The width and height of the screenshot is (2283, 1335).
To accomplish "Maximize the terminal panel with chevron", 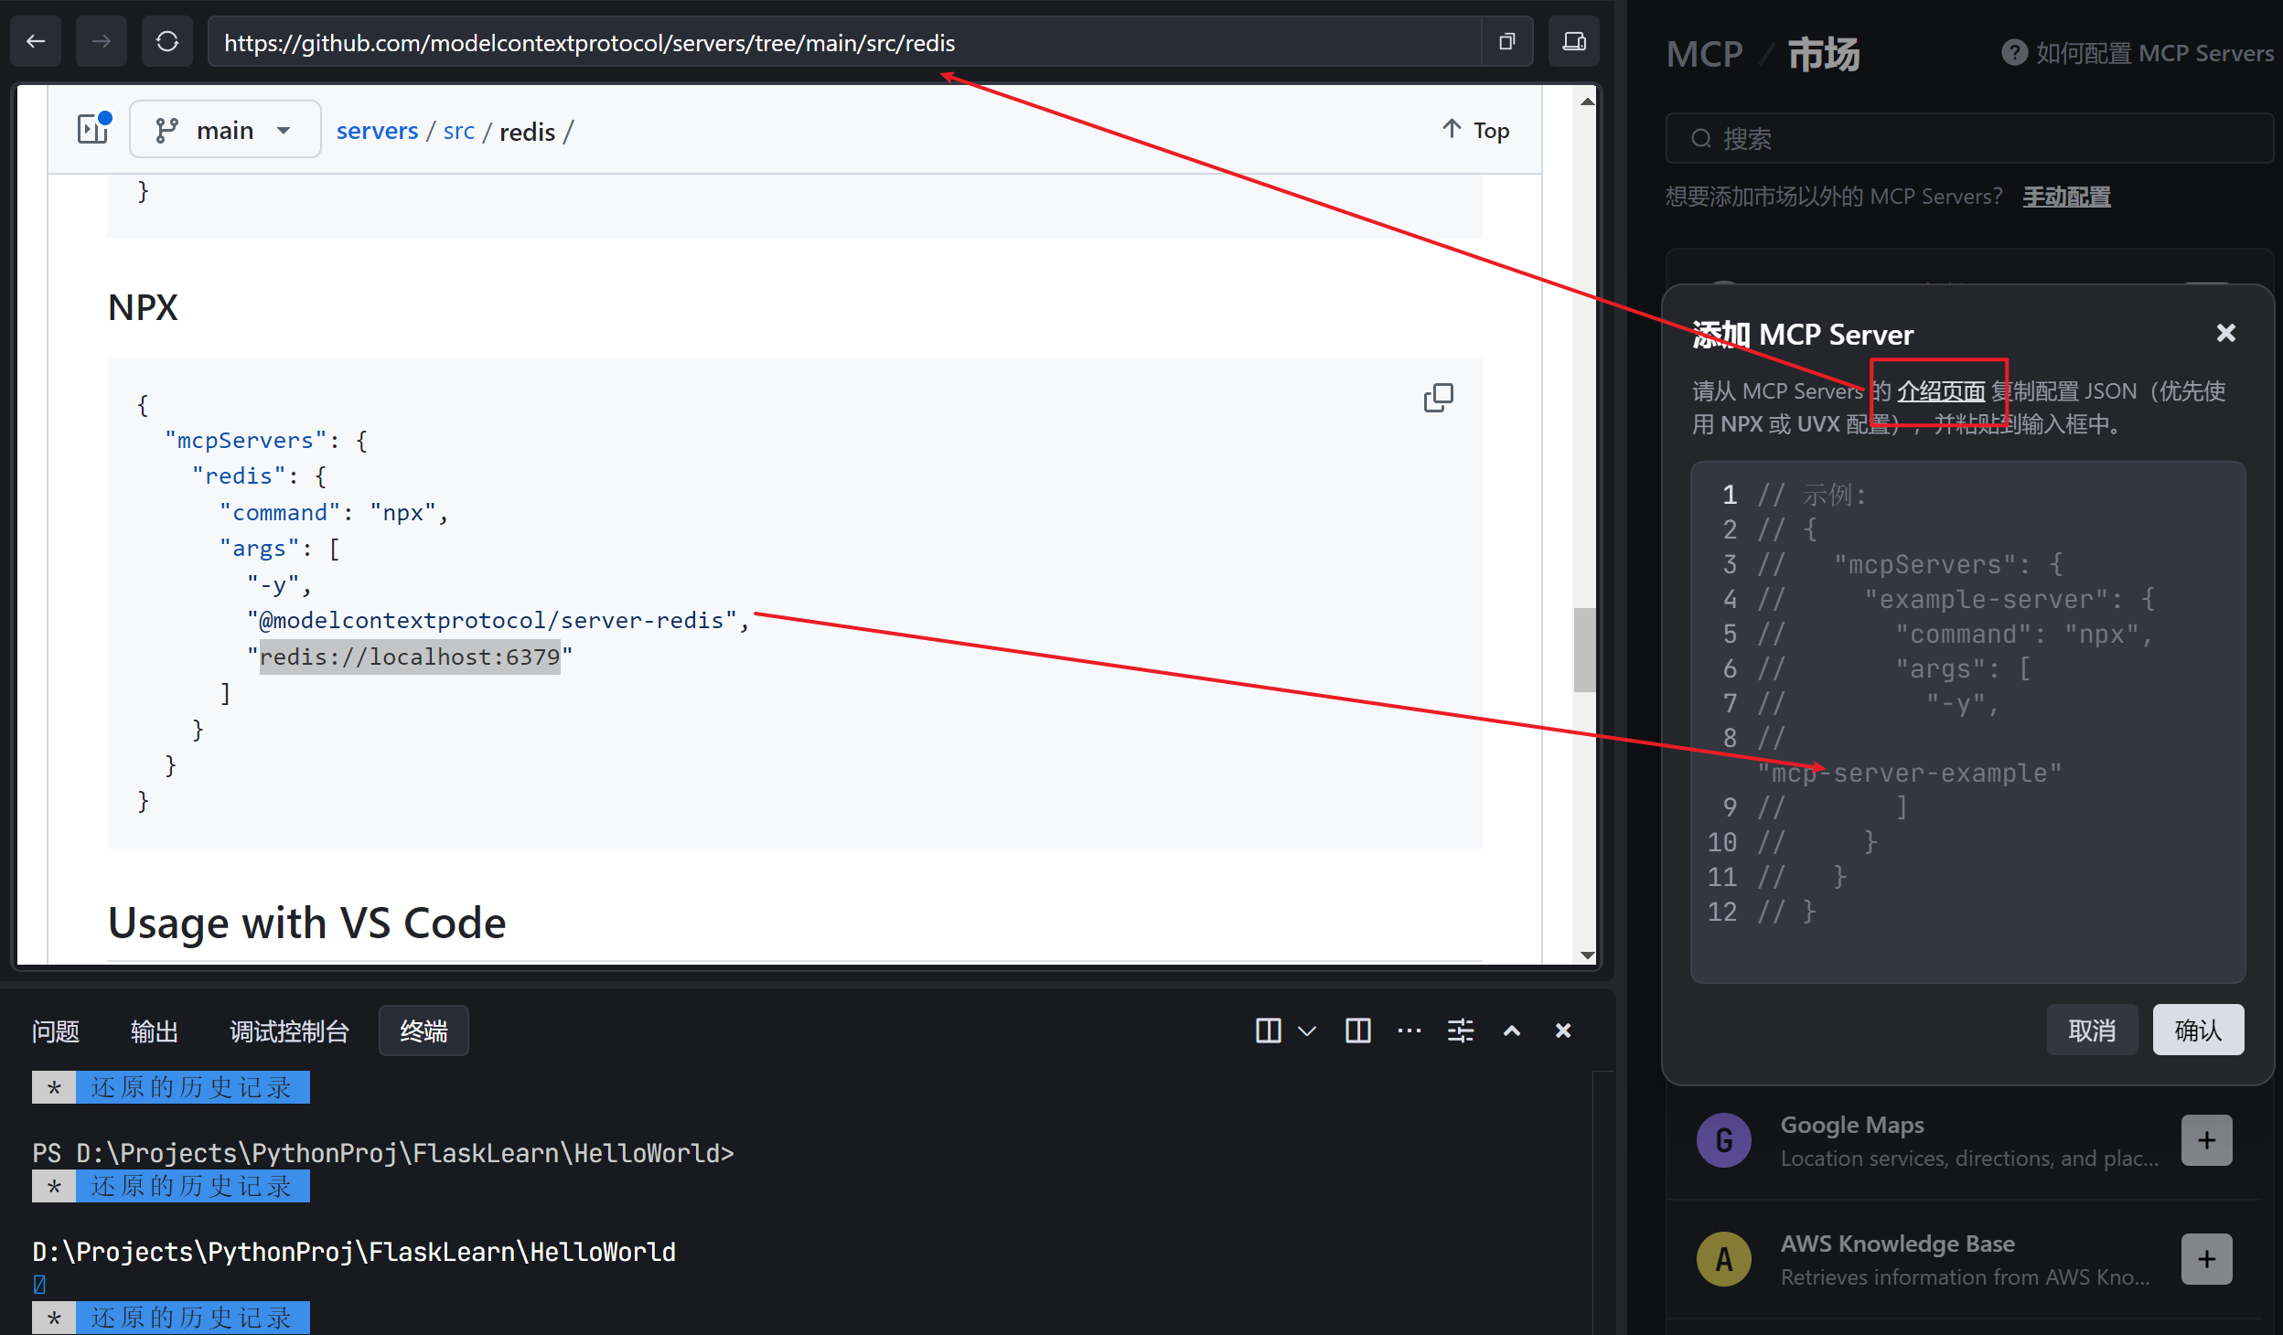I will pos(1512,1031).
